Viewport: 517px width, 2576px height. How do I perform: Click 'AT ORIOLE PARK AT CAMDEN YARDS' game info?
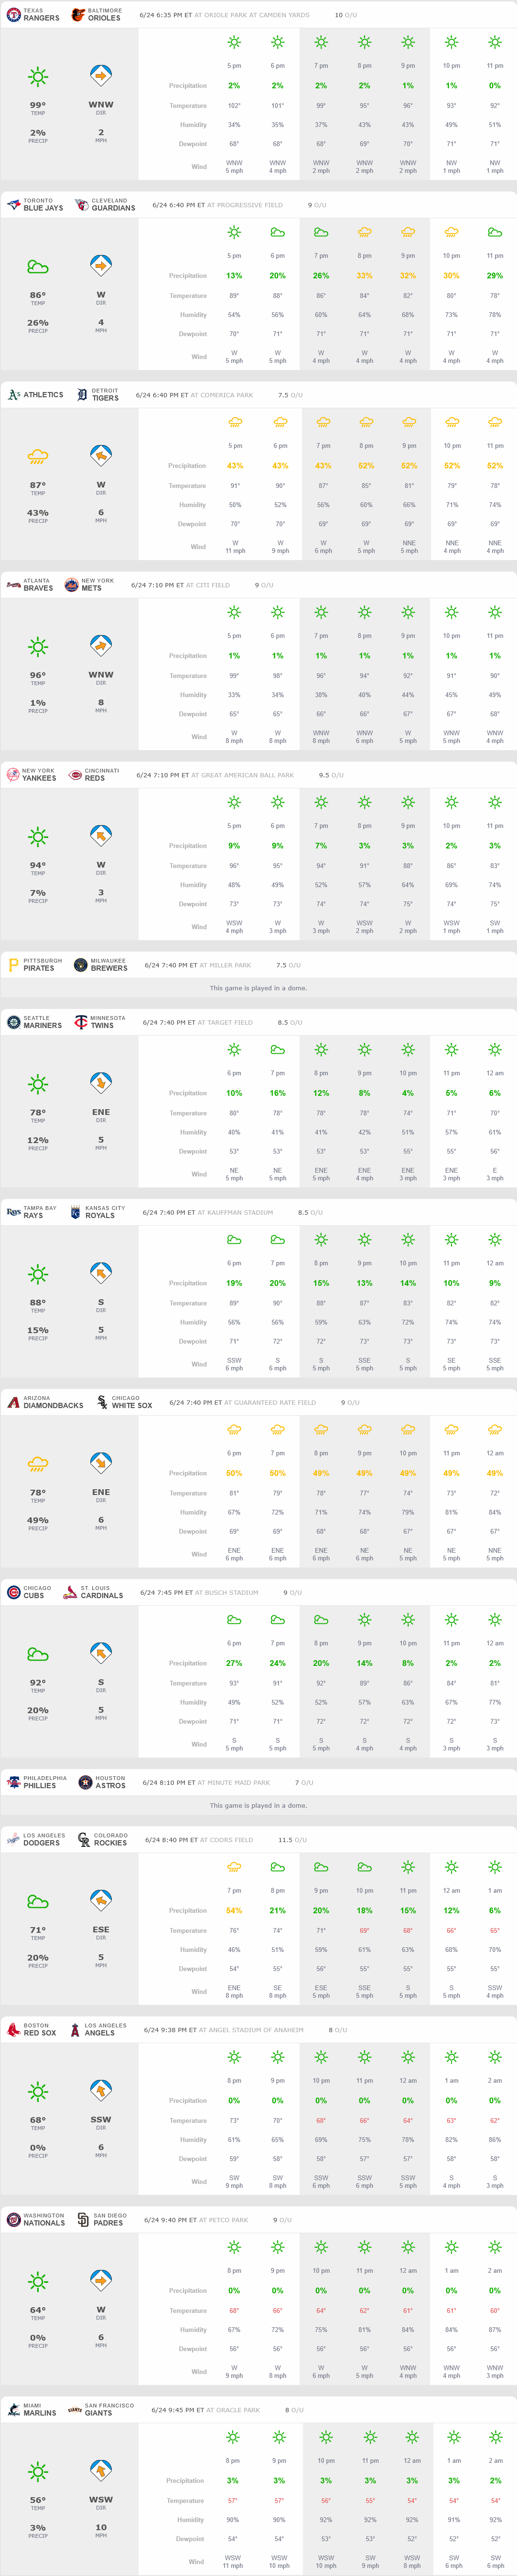point(252,15)
